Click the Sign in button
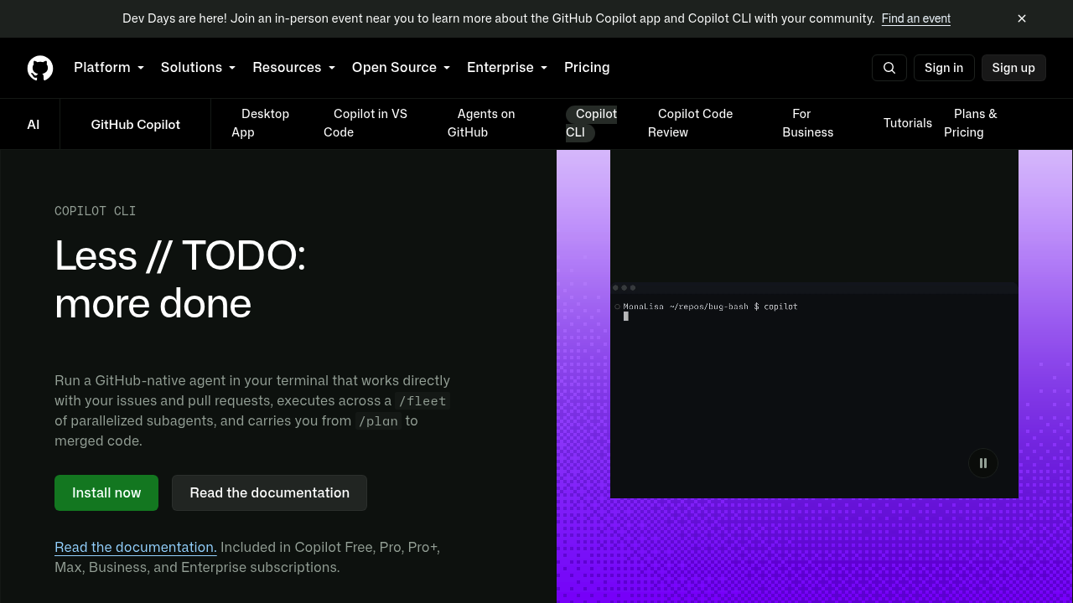The width and height of the screenshot is (1073, 603). 944,68
